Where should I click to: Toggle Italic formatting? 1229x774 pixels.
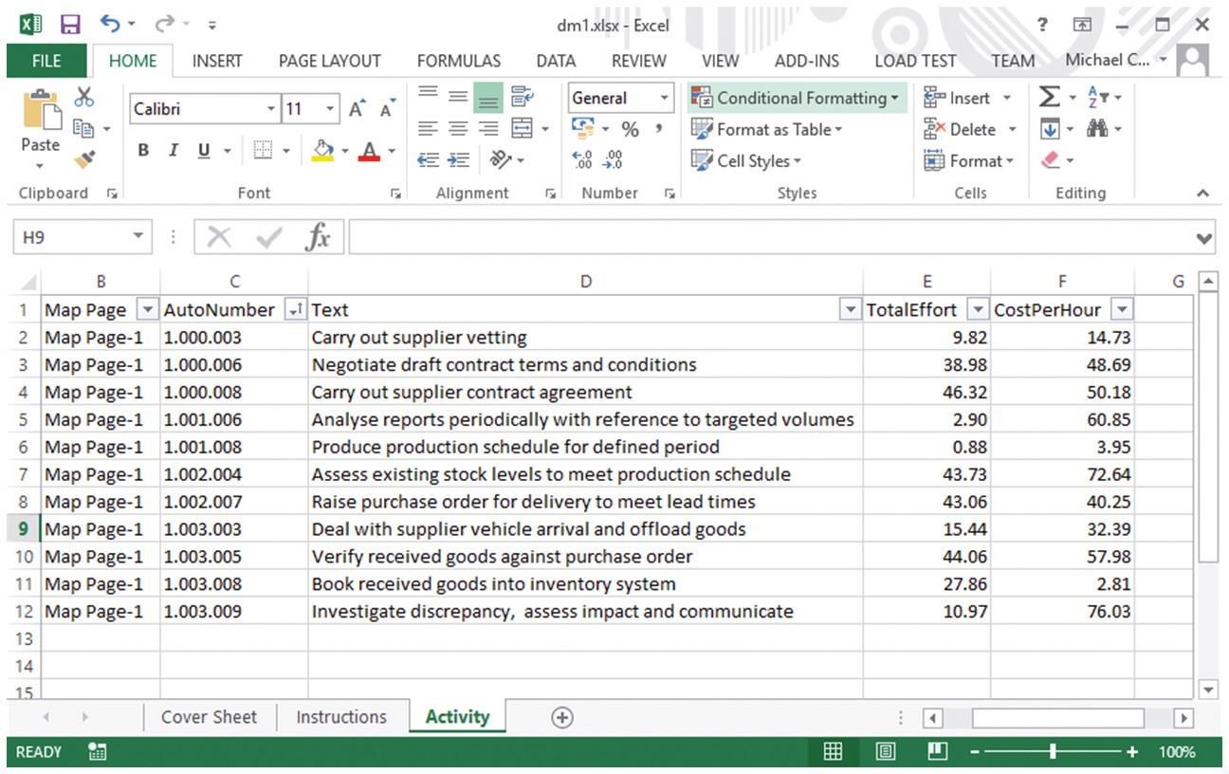pyautogui.click(x=174, y=151)
